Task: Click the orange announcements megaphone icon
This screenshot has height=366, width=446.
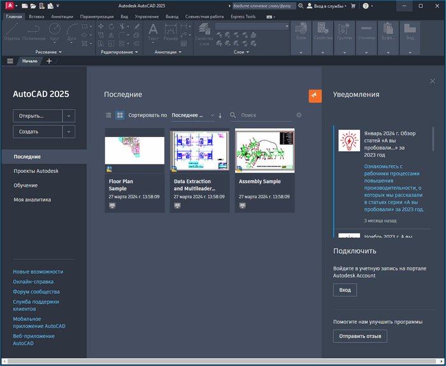Action: click(315, 96)
